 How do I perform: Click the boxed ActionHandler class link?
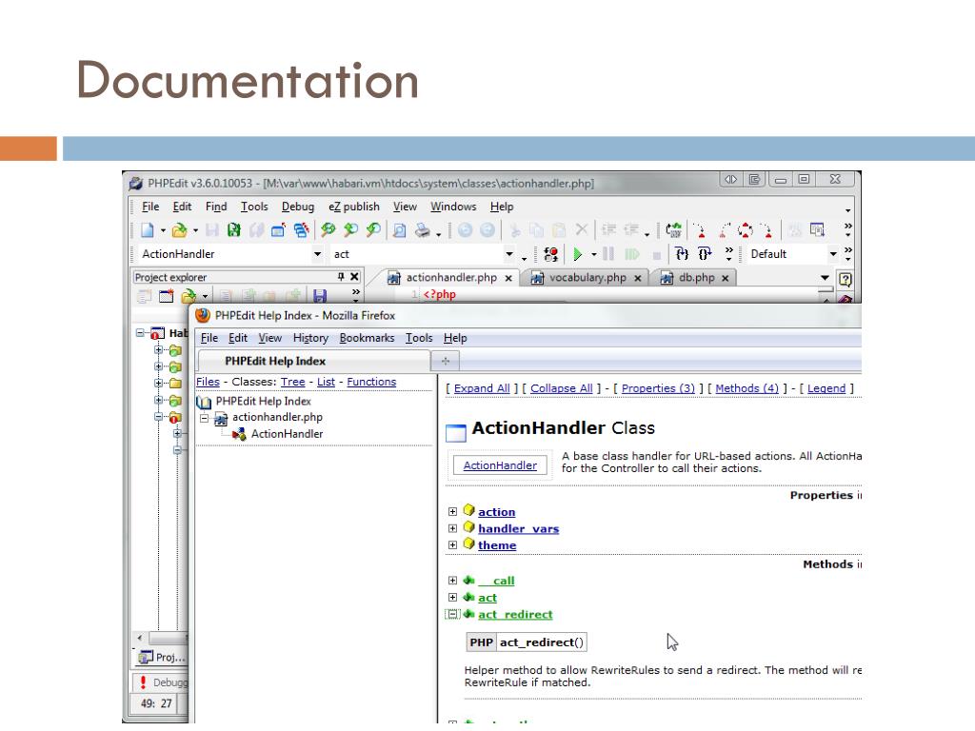point(500,464)
